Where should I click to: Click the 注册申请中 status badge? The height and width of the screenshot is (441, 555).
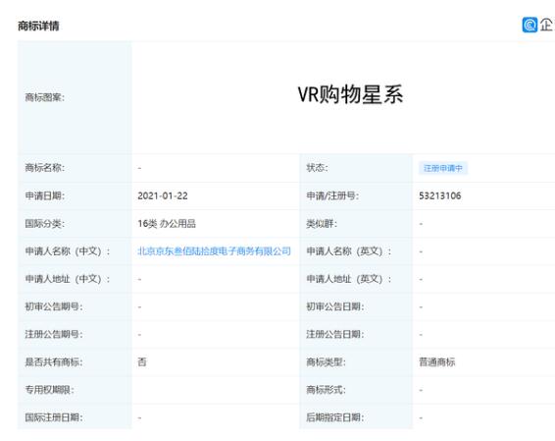click(443, 168)
